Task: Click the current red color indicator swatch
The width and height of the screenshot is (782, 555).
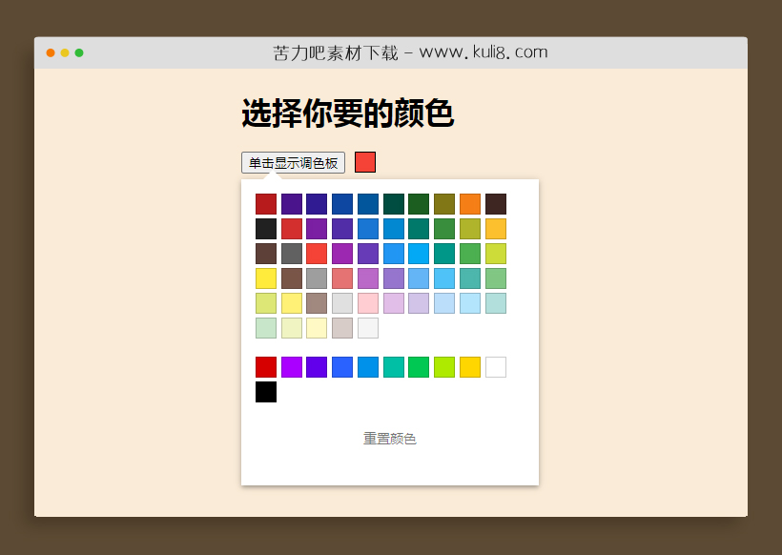Action: point(364,161)
